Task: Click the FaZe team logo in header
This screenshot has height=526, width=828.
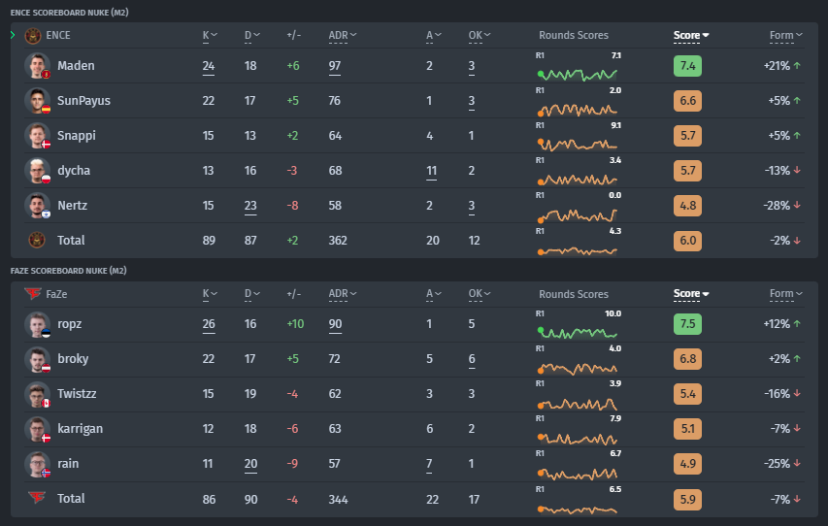Action: coord(33,294)
